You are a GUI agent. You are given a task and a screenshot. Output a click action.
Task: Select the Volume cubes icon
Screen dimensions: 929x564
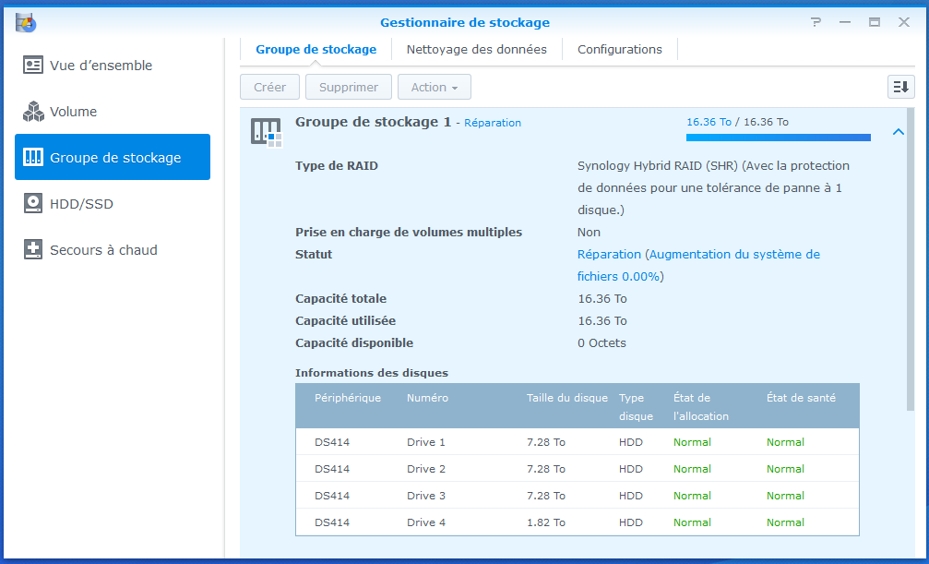[x=33, y=112]
